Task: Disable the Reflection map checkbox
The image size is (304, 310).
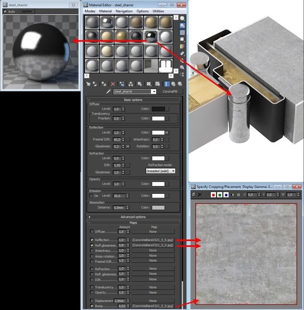Action: point(92,240)
